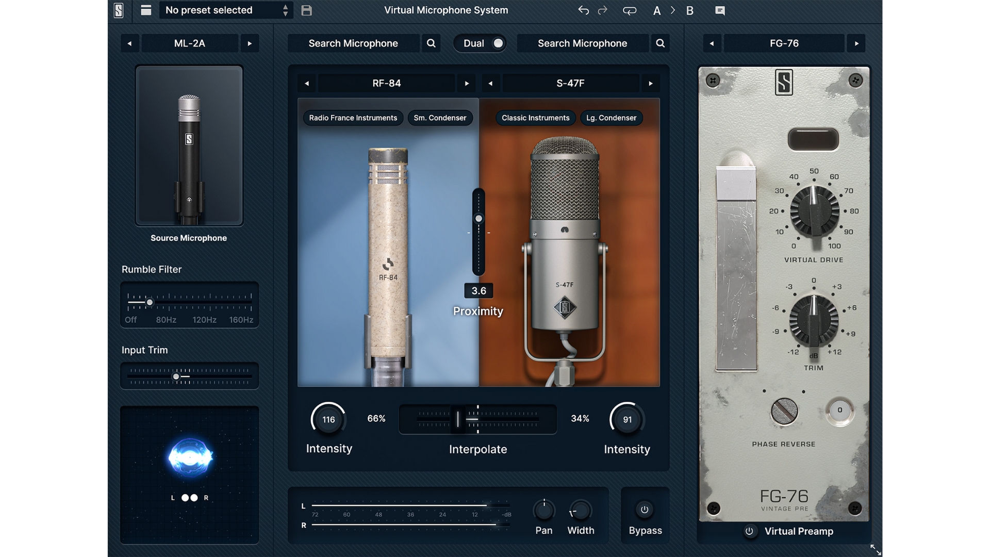Select next microphone after S-47F
Screen dimensions: 990x557
click(x=651, y=84)
